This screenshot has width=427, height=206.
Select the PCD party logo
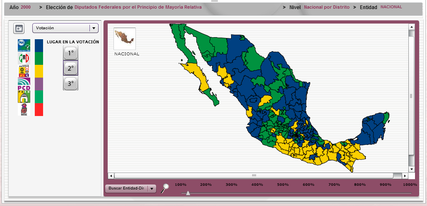pos(24,84)
